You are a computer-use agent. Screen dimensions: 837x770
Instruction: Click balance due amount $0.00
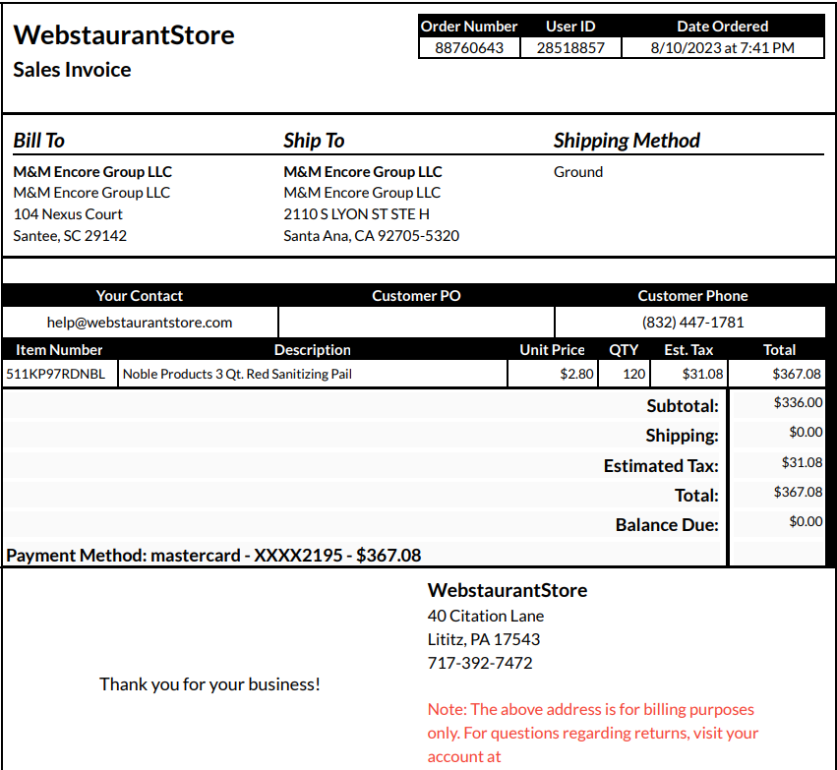806,521
